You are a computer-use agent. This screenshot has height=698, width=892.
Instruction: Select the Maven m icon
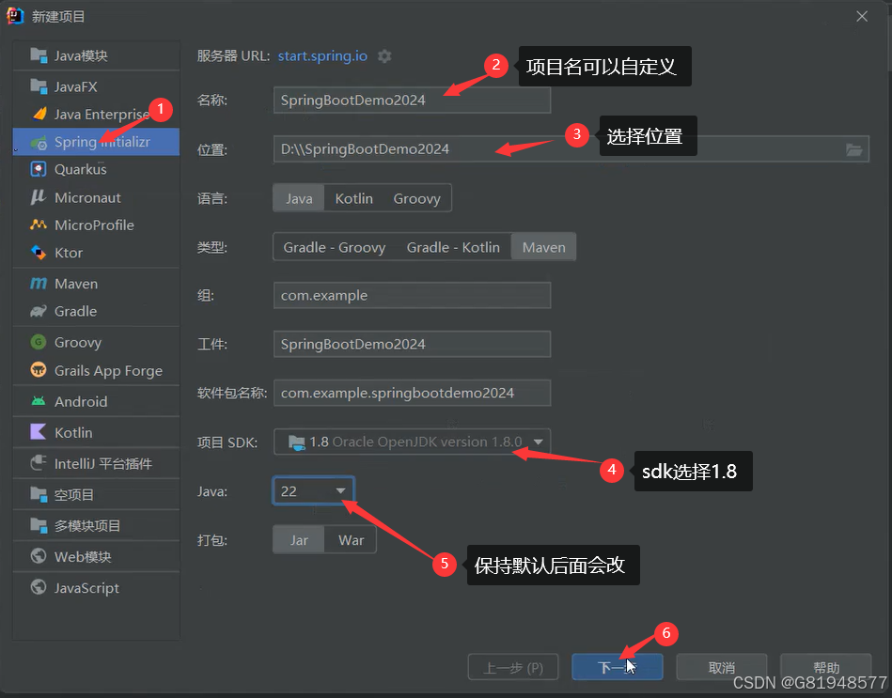pos(39,283)
